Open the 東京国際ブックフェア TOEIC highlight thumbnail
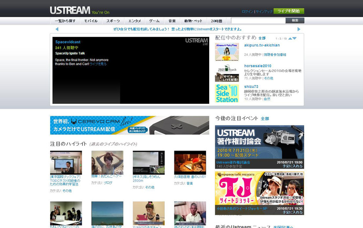 tap(66, 162)
